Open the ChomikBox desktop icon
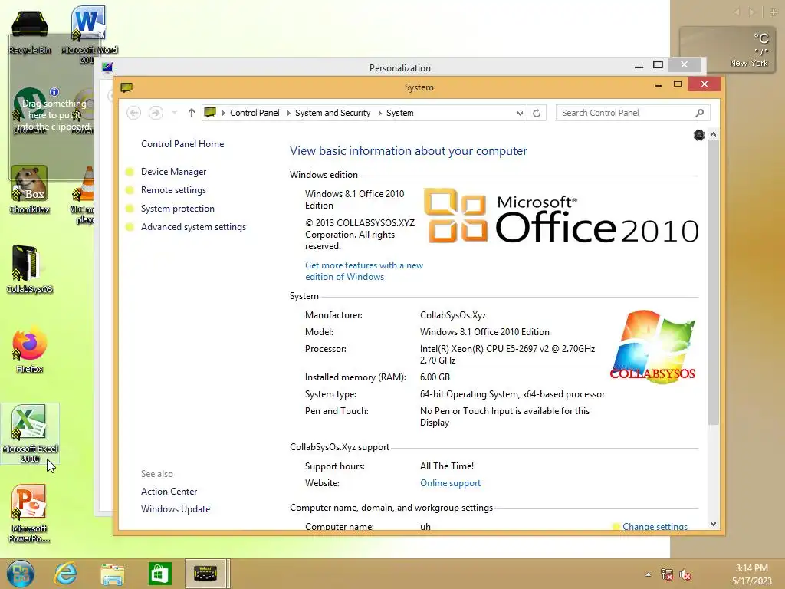The image size is (785, 589). click(x=30, y=189)
